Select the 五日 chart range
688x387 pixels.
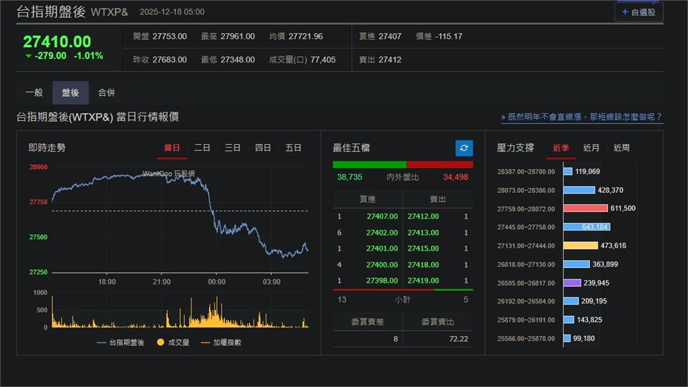pyautogui.click(x=293, y=148)
